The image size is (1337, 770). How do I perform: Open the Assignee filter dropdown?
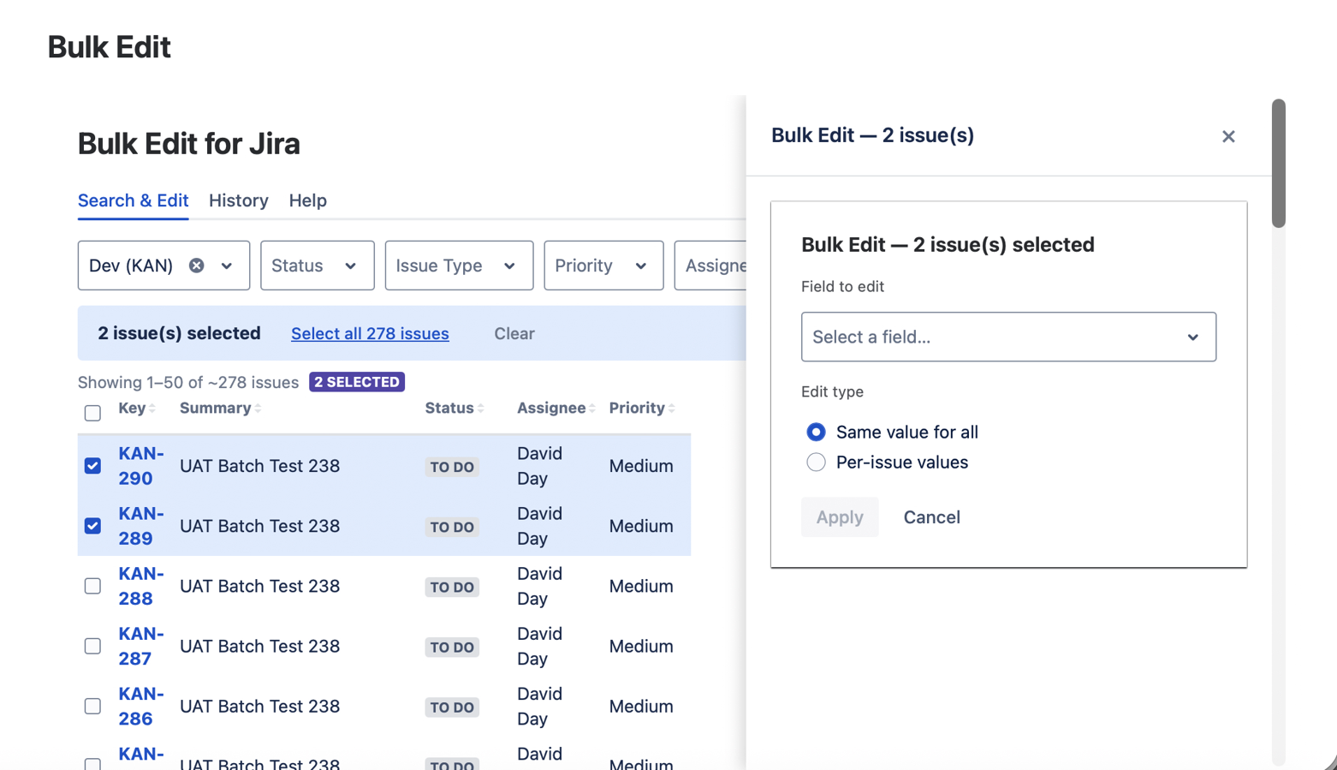coord(710,266)
